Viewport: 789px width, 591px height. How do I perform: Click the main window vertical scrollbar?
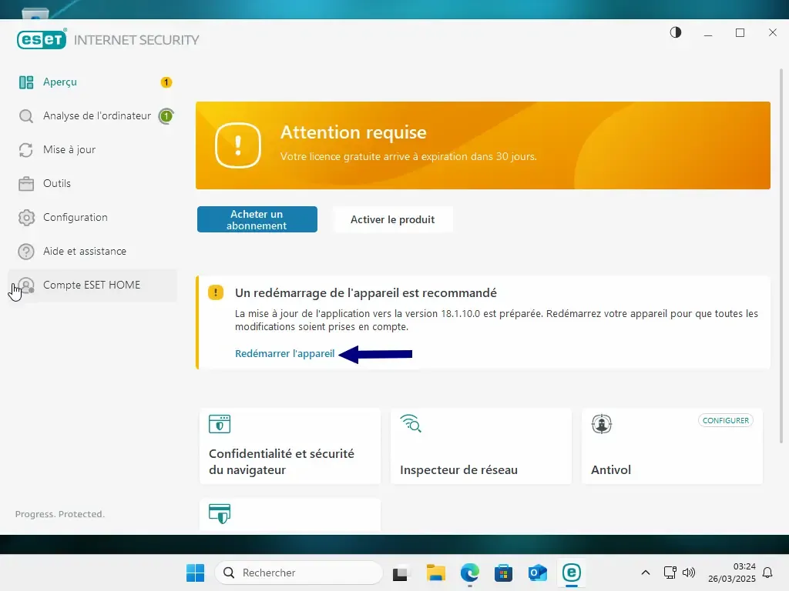781,256
